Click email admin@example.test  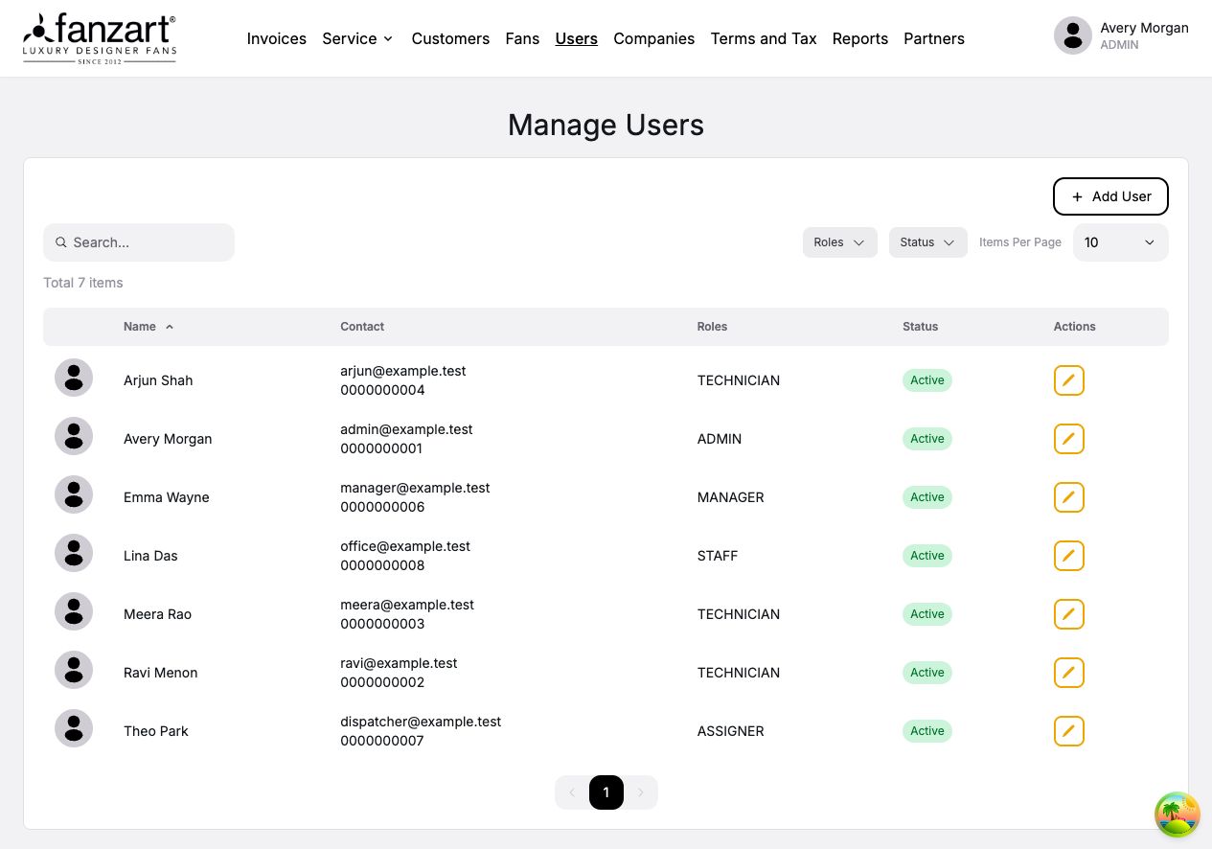tap(406, 429)
